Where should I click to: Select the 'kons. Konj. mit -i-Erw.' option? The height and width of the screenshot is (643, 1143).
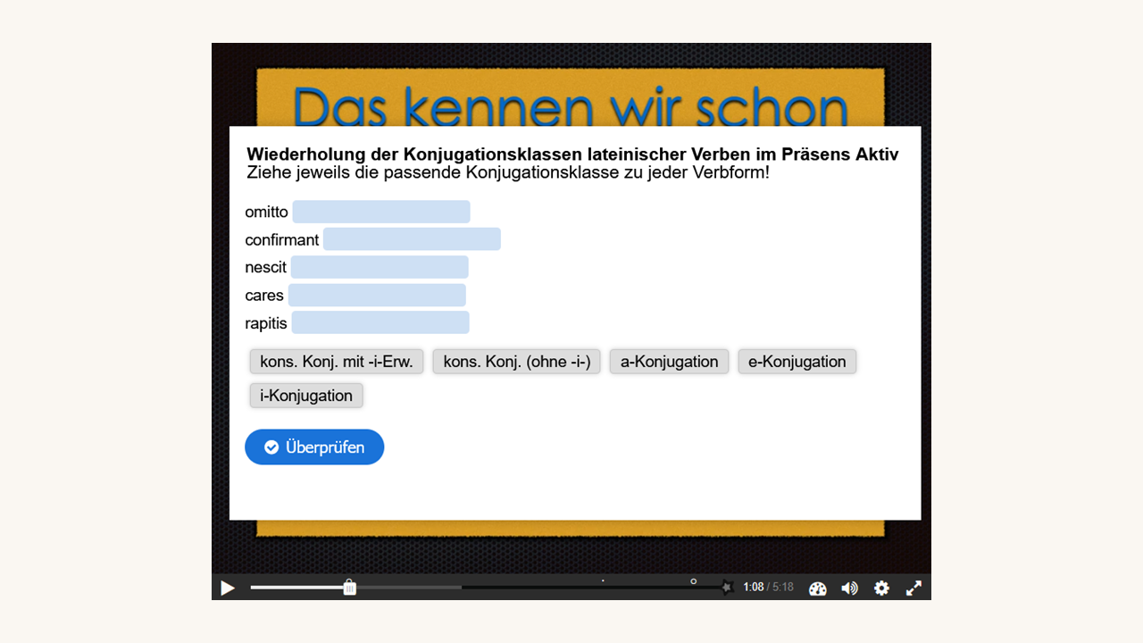tap(337, 362)
